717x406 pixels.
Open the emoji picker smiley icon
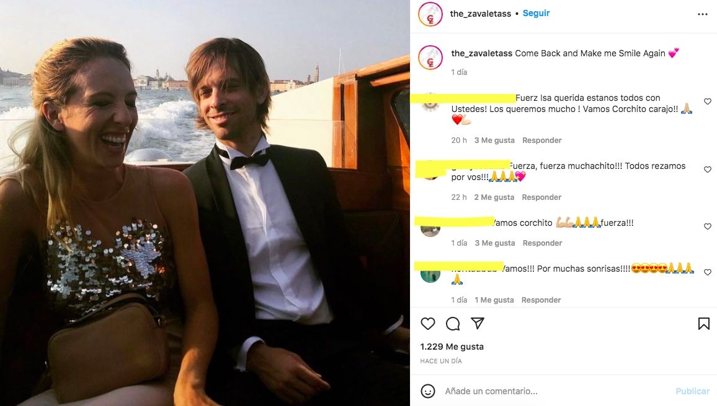[428, 391]
